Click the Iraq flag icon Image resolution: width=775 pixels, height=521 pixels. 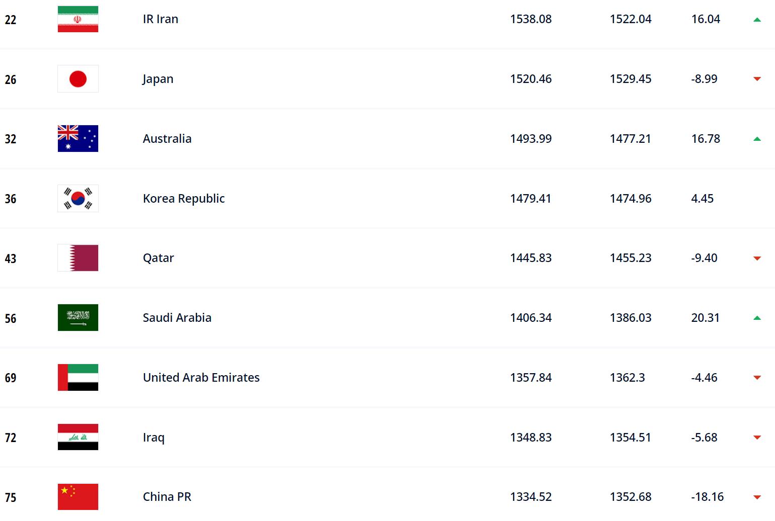point(78,438)
